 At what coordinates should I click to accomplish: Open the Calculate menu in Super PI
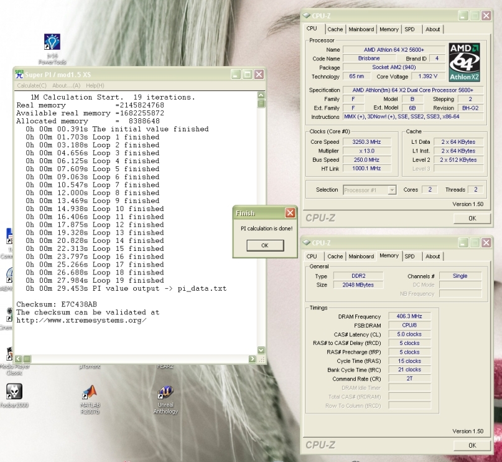click(x=31, y=85)
